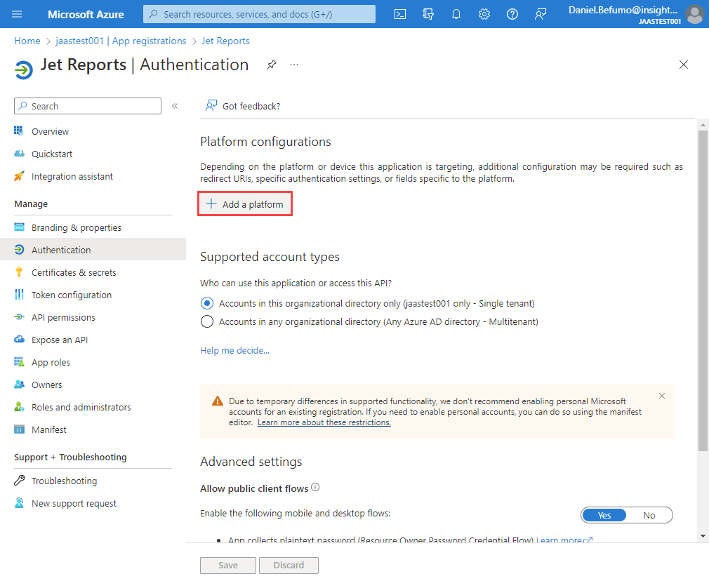This screenshot has width=709, height=588.
Task: Click the Troubleshooting wrench icon
Action: tap(19, 481)
